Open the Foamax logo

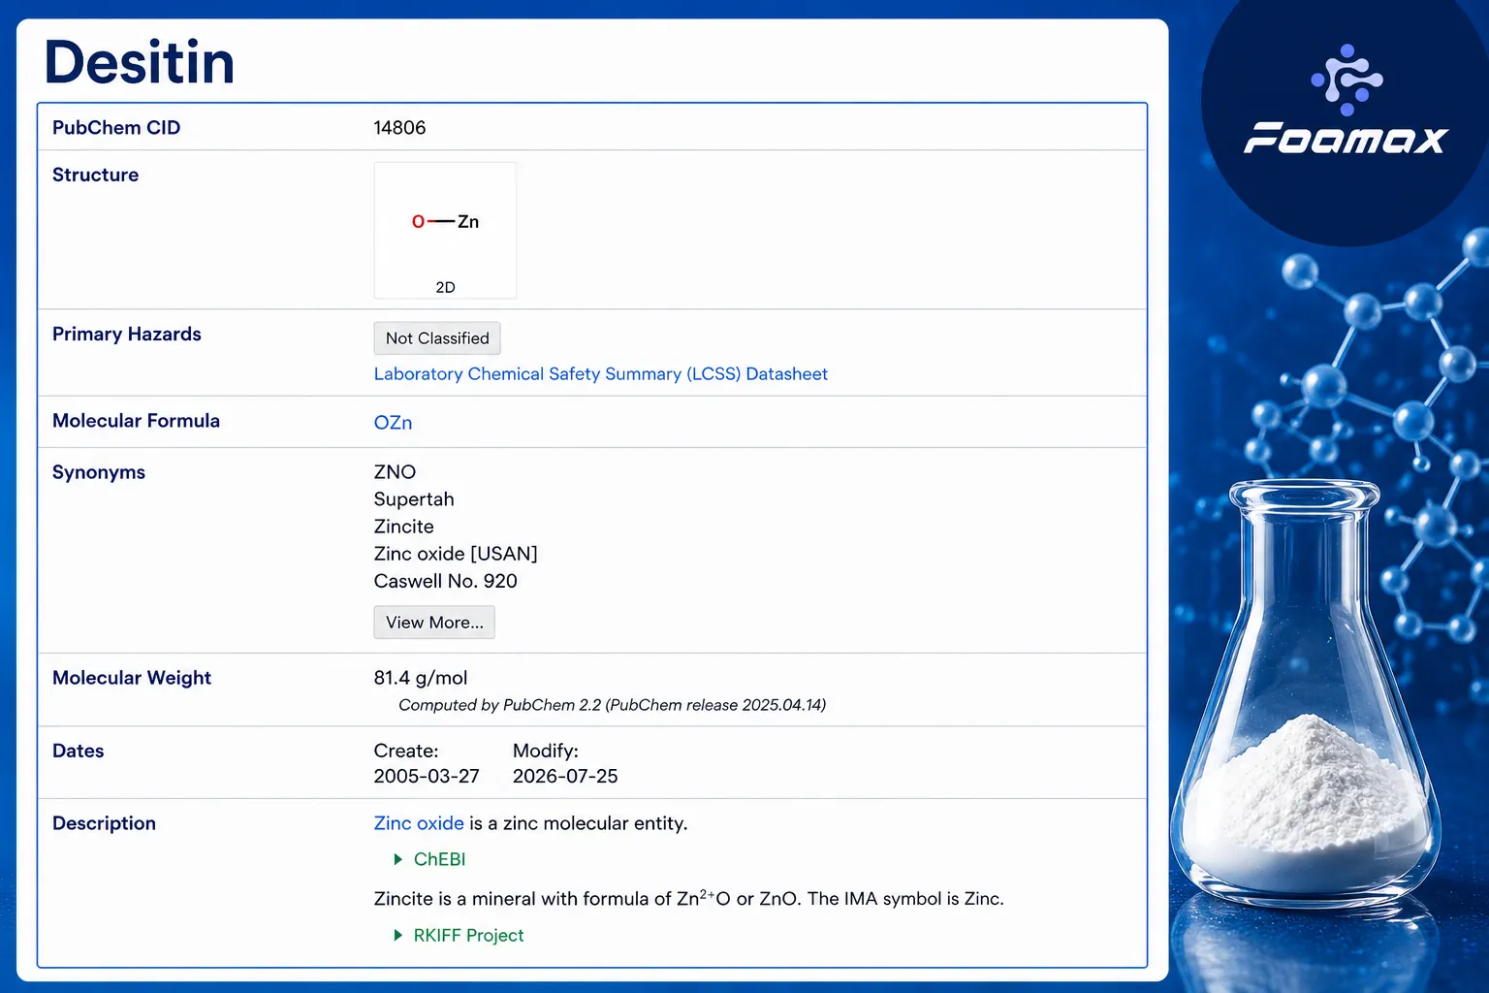(1346, 100)
